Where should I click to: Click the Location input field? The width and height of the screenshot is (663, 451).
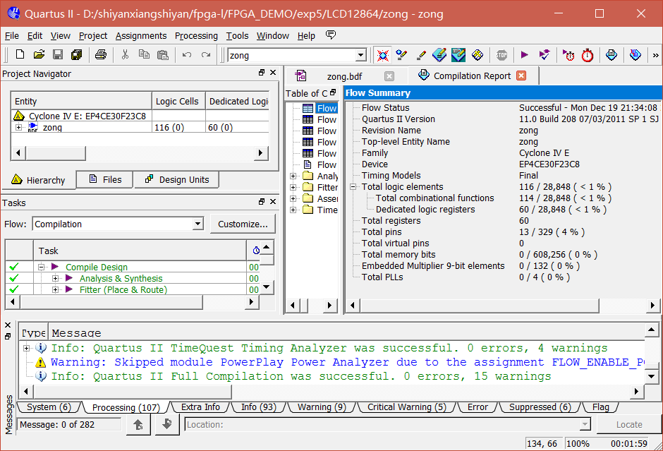383,424
